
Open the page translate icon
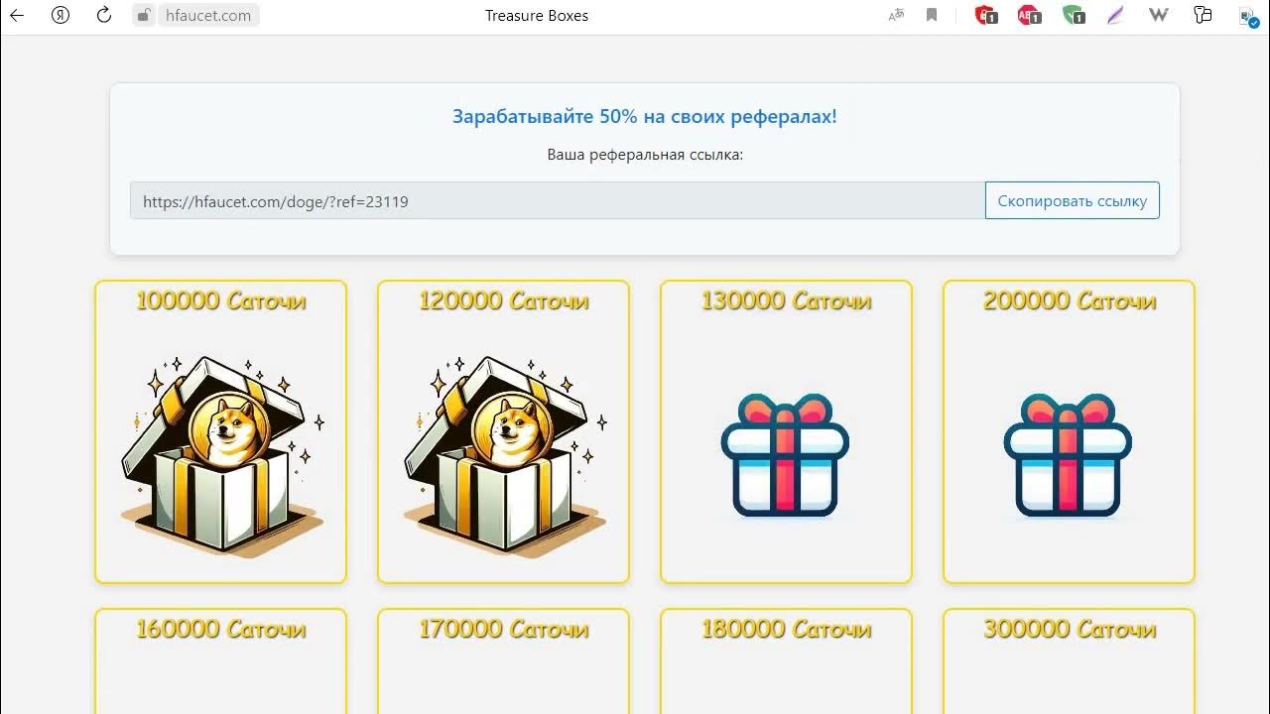coord(896,15)
